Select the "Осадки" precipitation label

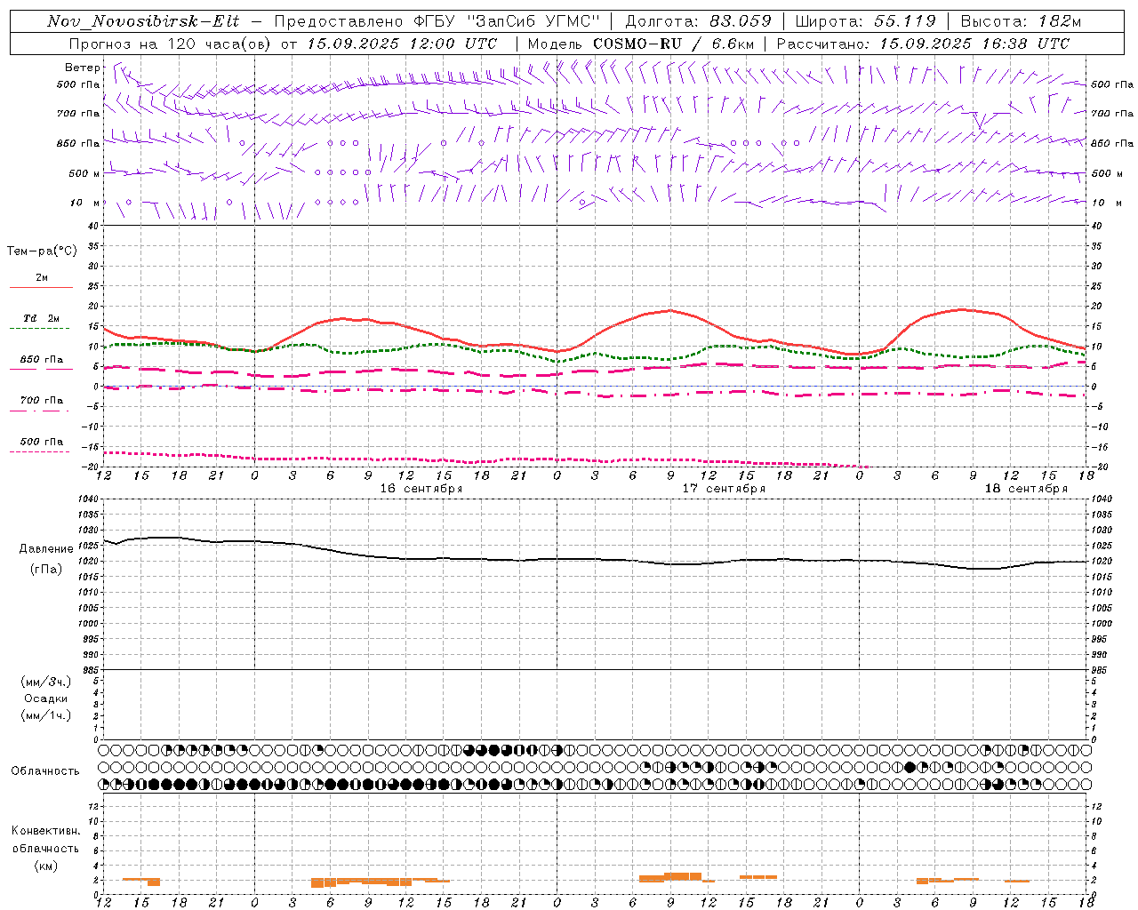click(x=46, y=698)
